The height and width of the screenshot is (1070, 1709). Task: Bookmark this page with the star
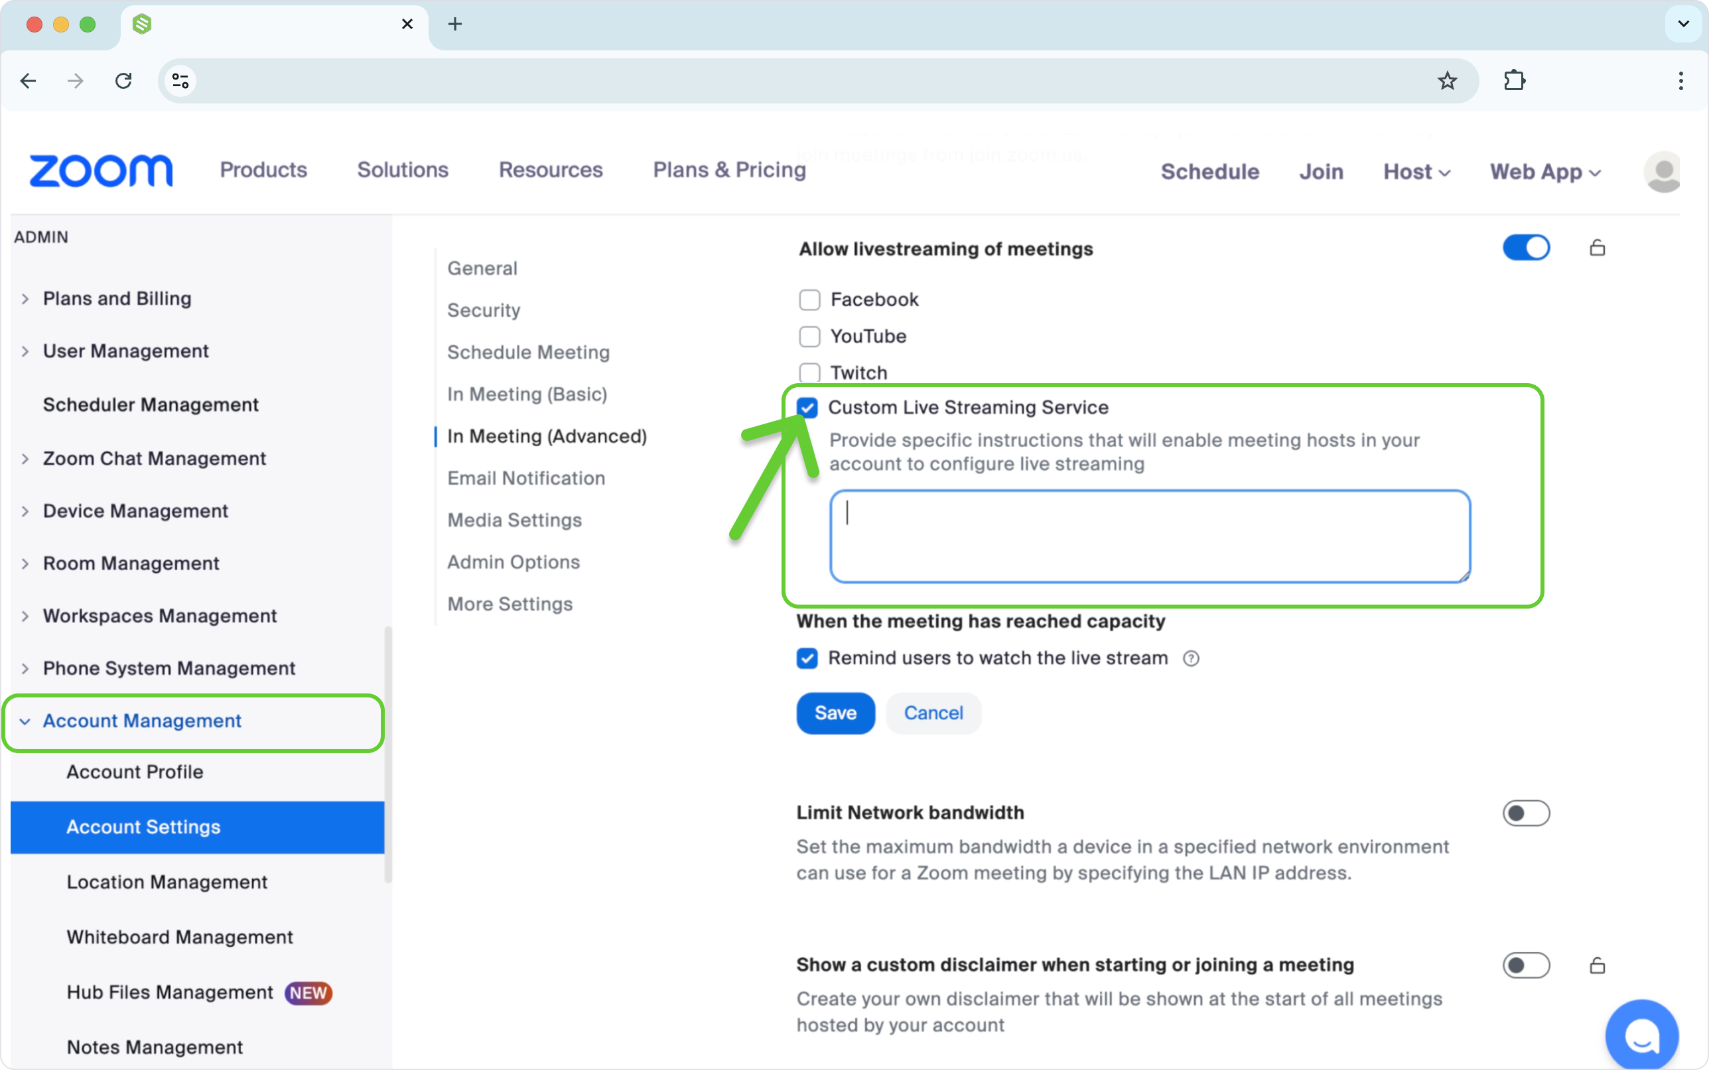pyautogui.click(x=1447, y=81)
